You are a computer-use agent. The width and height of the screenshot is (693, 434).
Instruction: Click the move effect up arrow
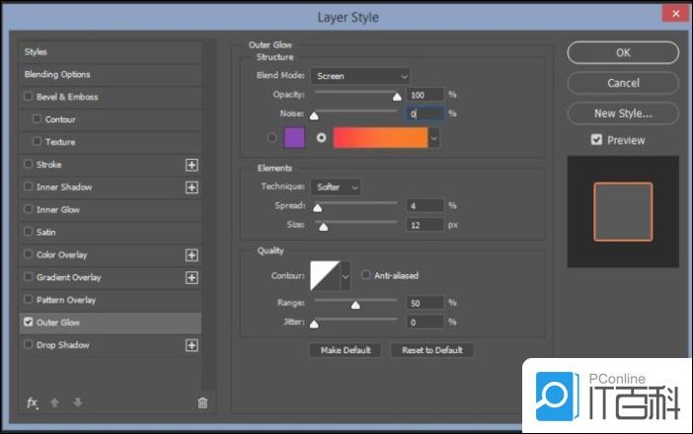55,402
